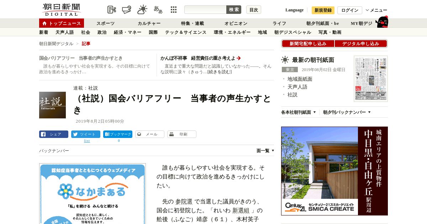
Task: Click the 国会バリアフリー summary headline
Action: coord(81,58)
